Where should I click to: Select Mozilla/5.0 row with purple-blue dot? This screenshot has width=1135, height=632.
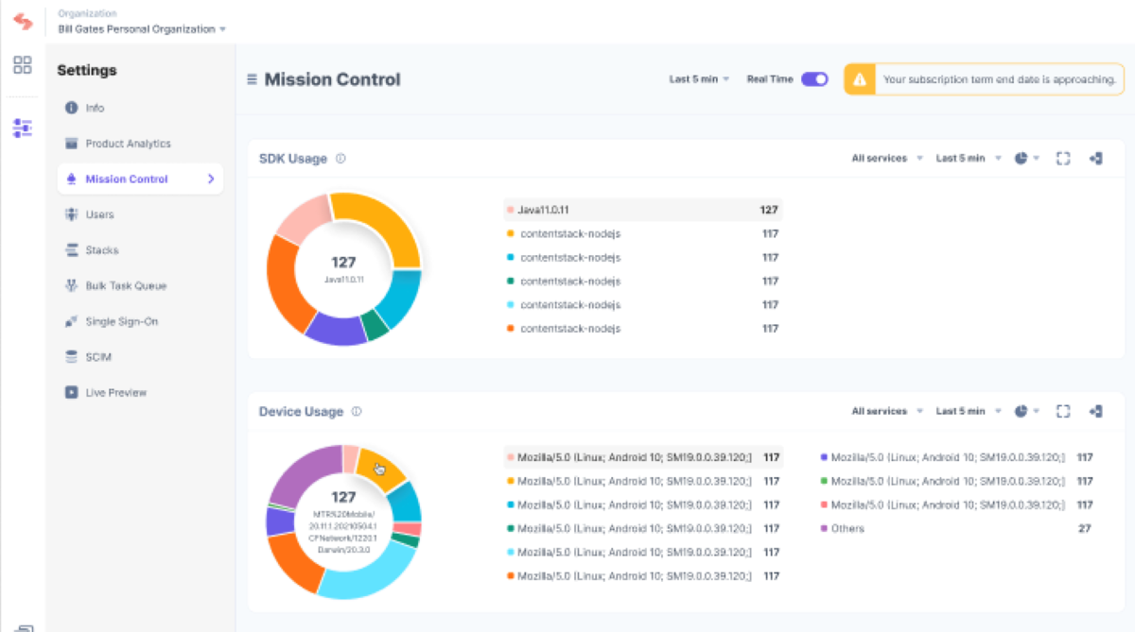(956, 457)
